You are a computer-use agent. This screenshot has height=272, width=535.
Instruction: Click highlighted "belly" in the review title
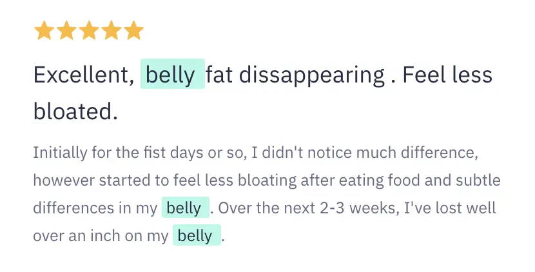point(171,75)
